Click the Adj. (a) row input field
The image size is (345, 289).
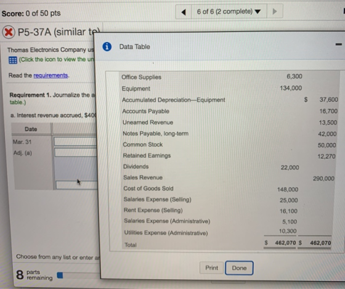[x=76, y=152]
